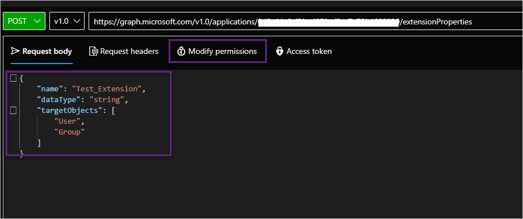This screenshot has width=523, height=219.
Task: Open the POST HTTP method dropdown
Action: pos(24,21)
